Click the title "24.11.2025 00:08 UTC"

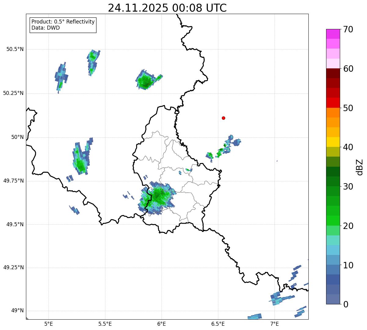[x=167, y=8]
